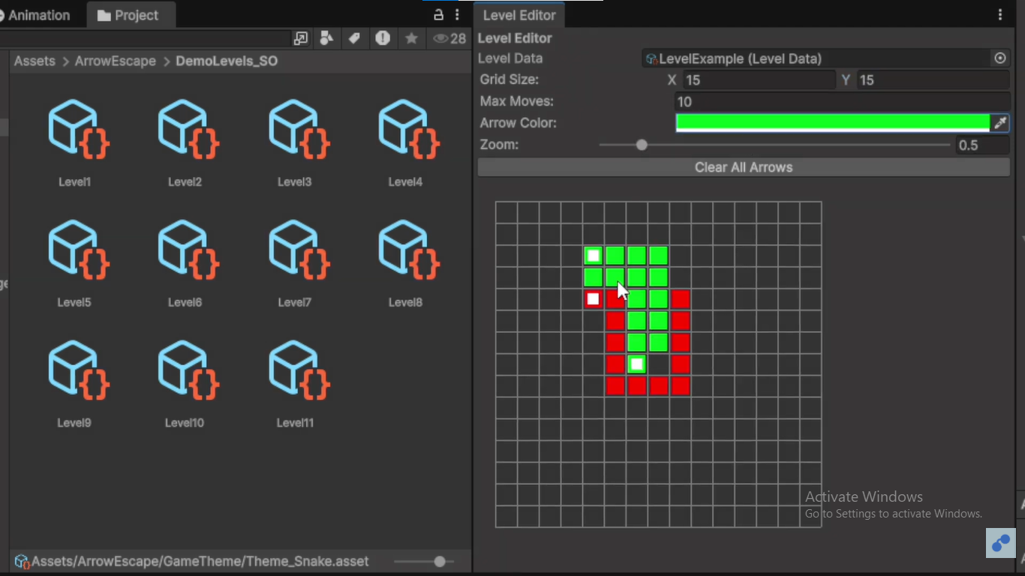The width and height of the screenshot is (1025, 576).
Task: Open the Project panel kebab menu
Action: 457,14
